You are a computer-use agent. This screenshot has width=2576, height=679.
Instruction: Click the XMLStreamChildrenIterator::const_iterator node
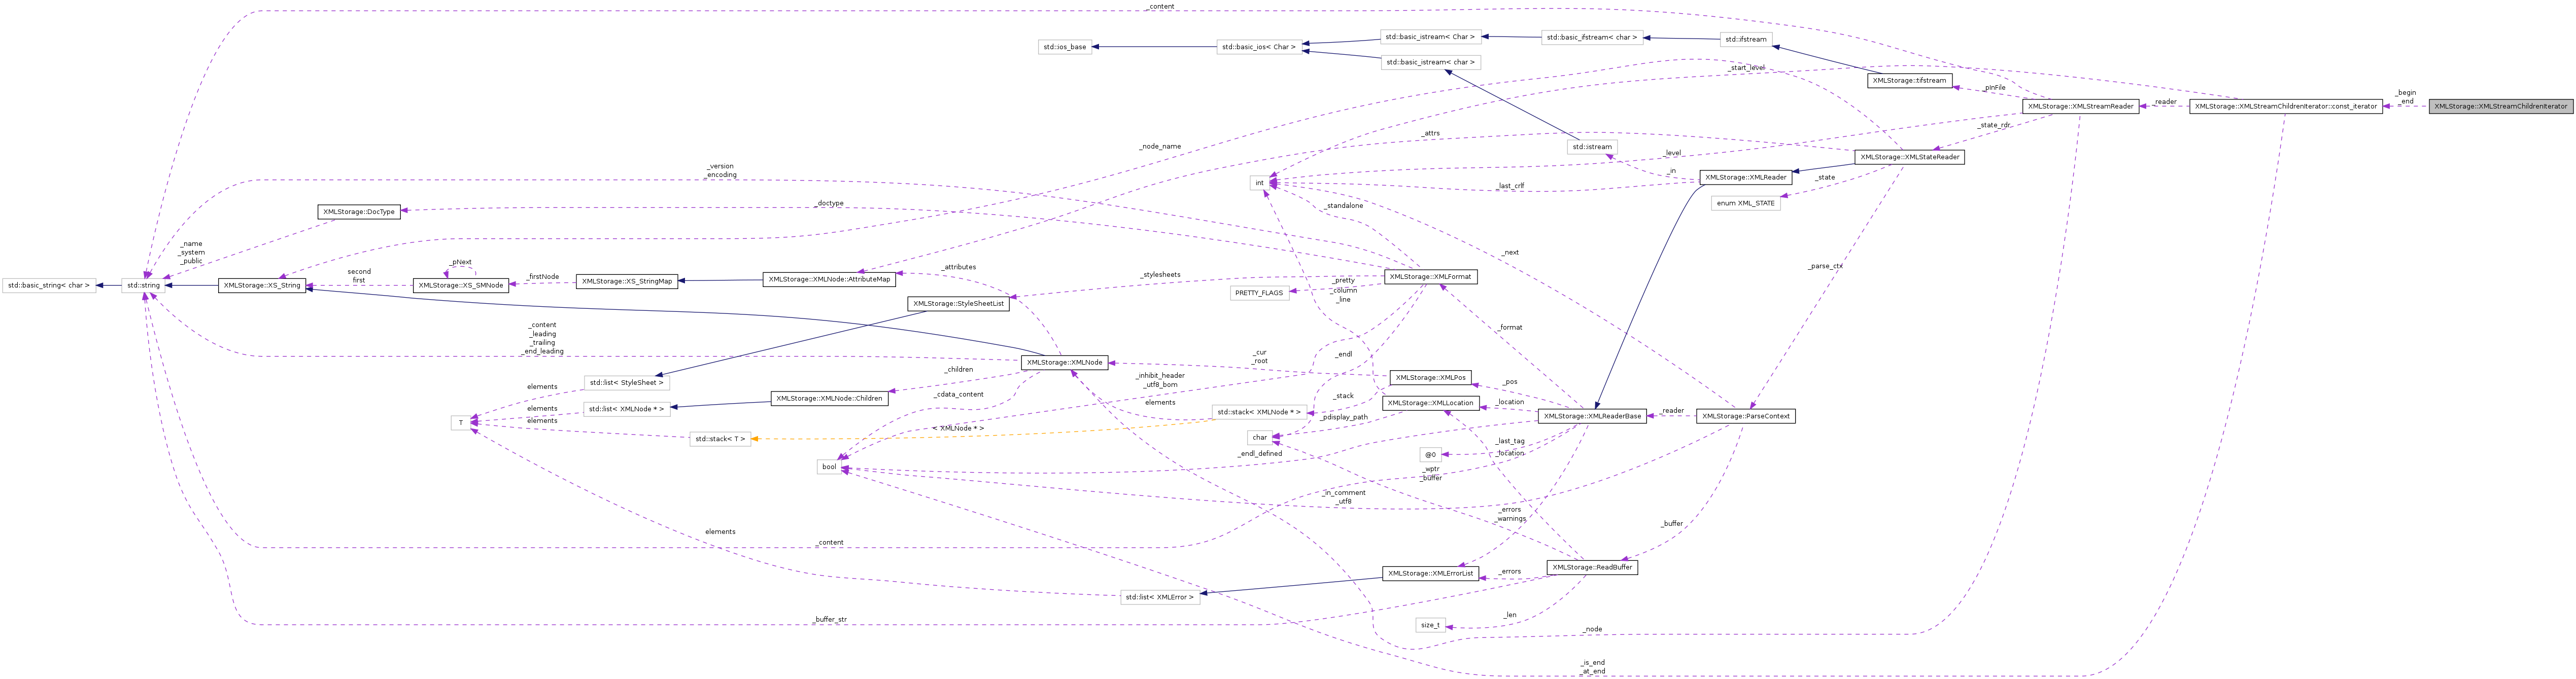click(x=2286, y=106)
